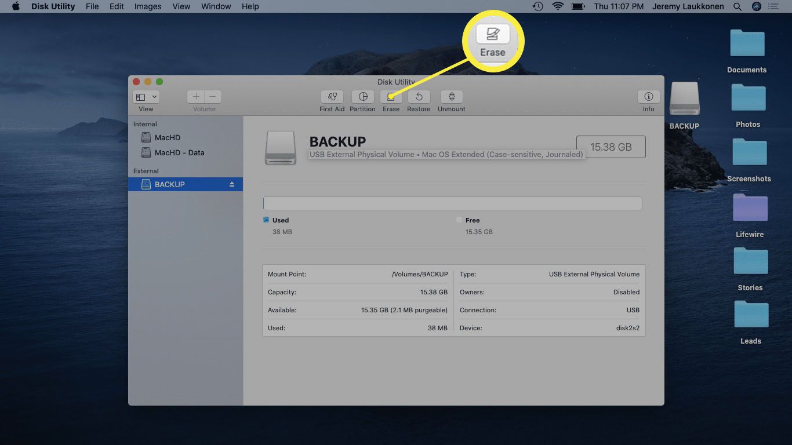The image size is (792, 445).
Task: Click the disk usage bar
Action: [x=452, y=203]
